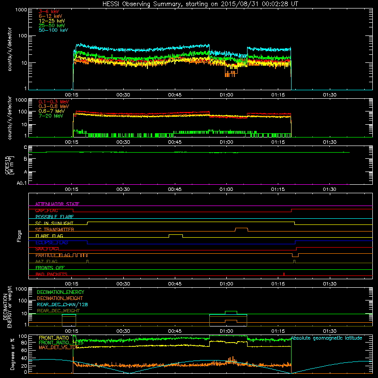Select the BAD_PACKETS flag label

(52, 274)
